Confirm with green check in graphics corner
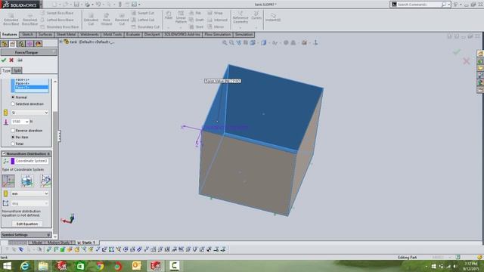The image size is (484, 272). click(457, 52)
